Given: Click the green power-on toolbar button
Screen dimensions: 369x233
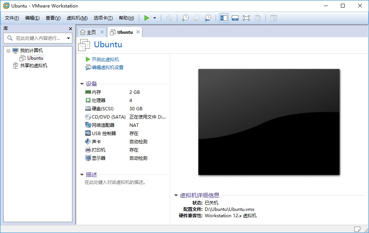Looking at the screenshot, I should click(147, 18).
